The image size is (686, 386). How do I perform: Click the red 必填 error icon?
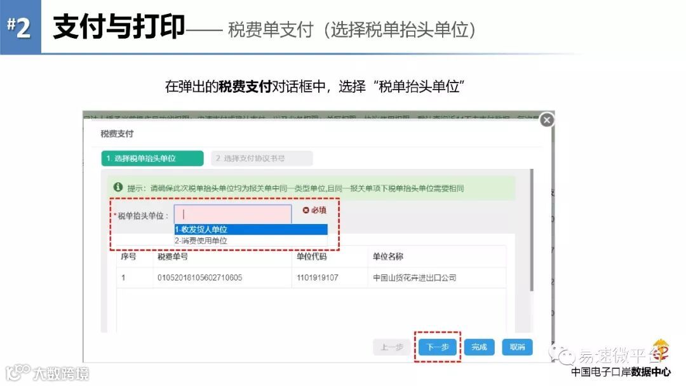coord(306,210)
